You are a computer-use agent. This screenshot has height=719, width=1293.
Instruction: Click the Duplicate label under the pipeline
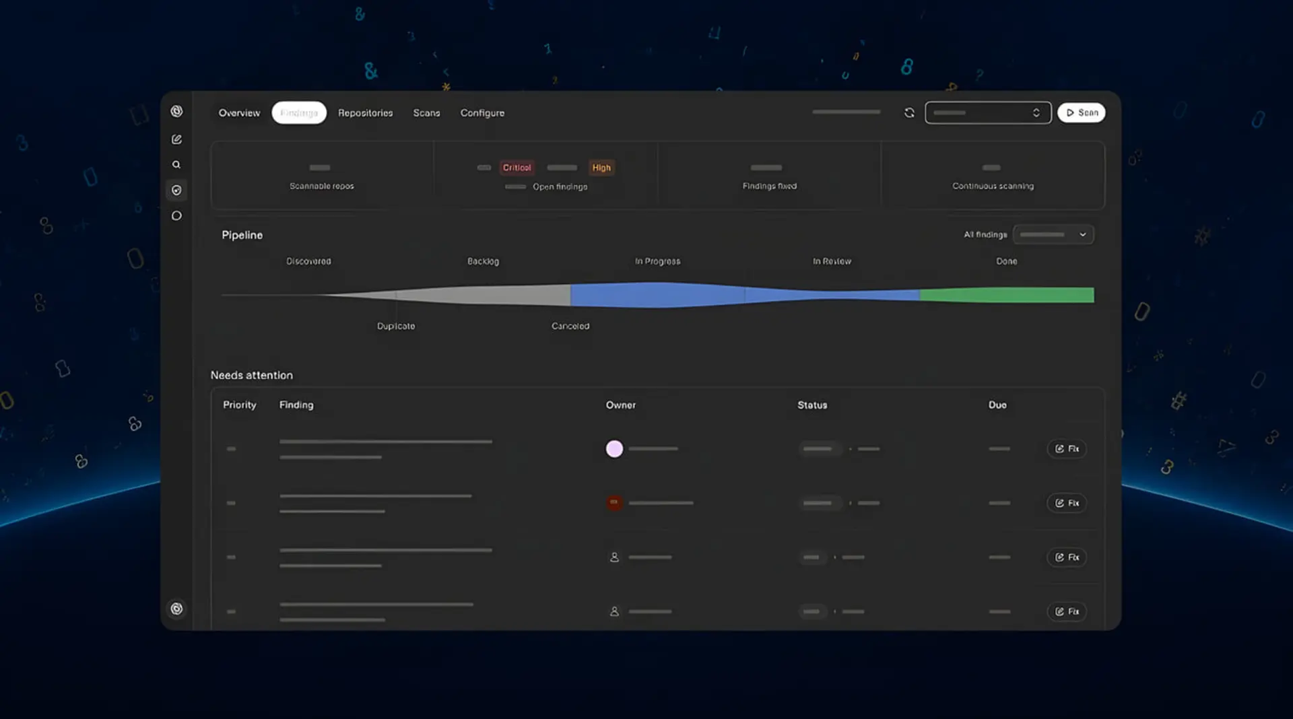396,326
